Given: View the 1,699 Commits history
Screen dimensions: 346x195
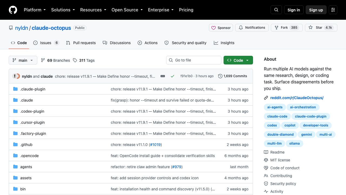Looking at the screenshot, I should pyautogui.click(x=232, y=76).
